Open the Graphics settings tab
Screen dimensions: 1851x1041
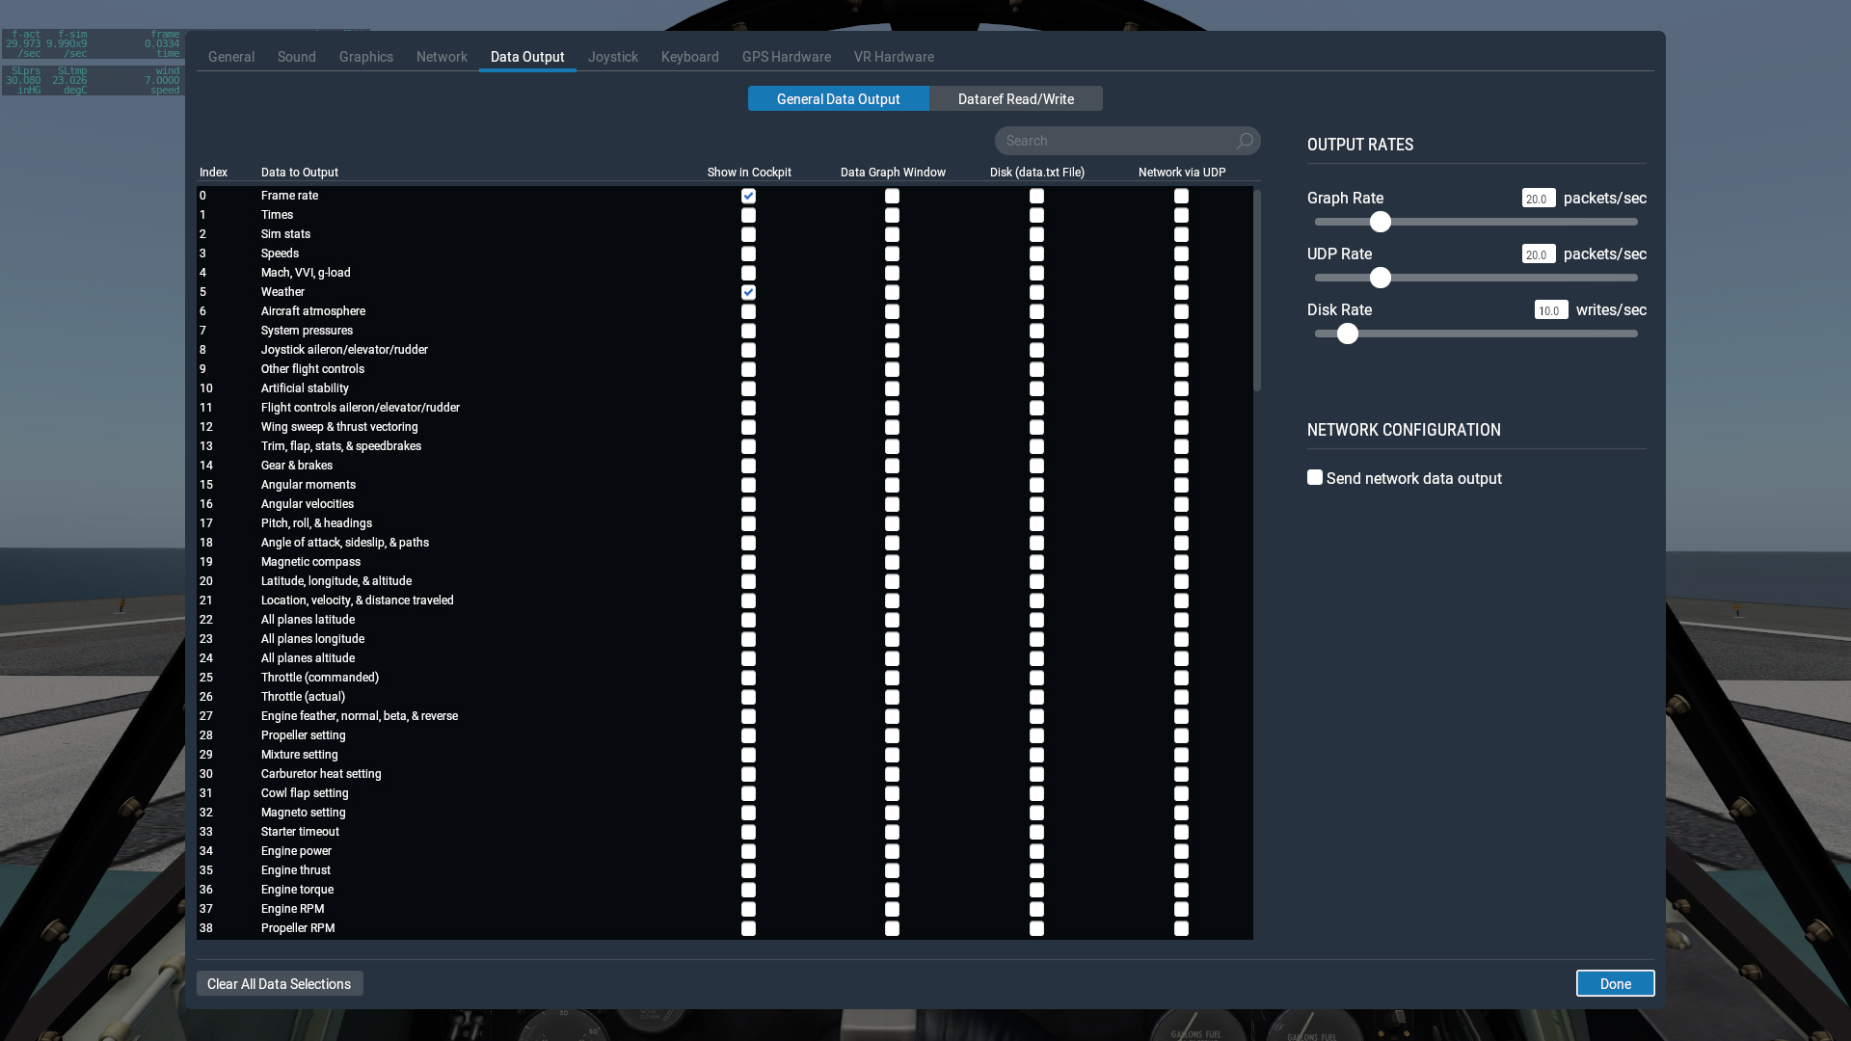point(365,57)
